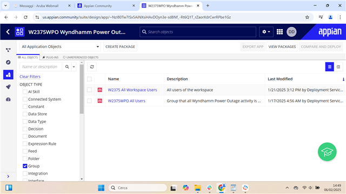Click the Create Package button
The image size is (346, 194).
(120, 47)
